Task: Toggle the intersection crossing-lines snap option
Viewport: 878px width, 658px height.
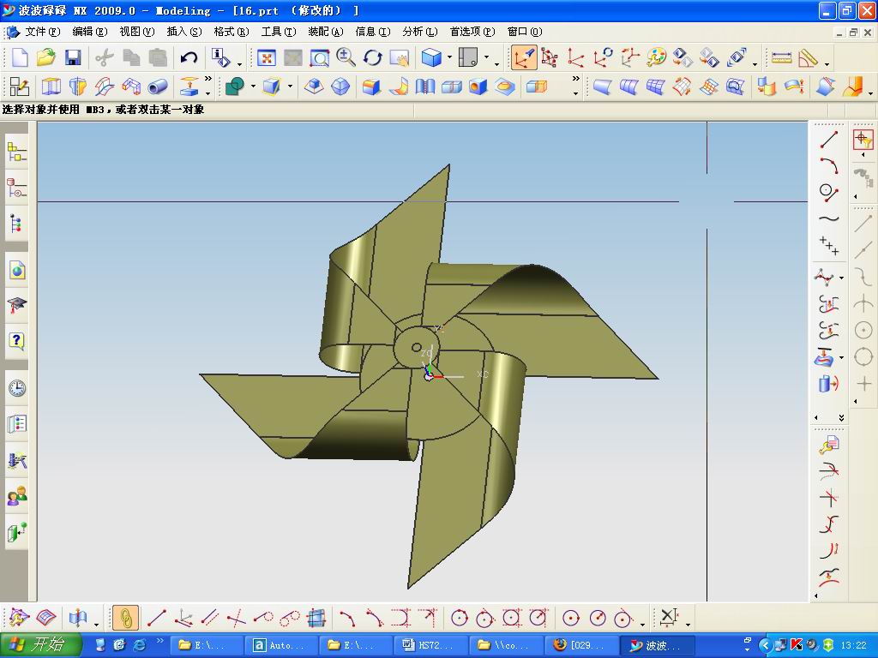Action: [x=237, y=618]
